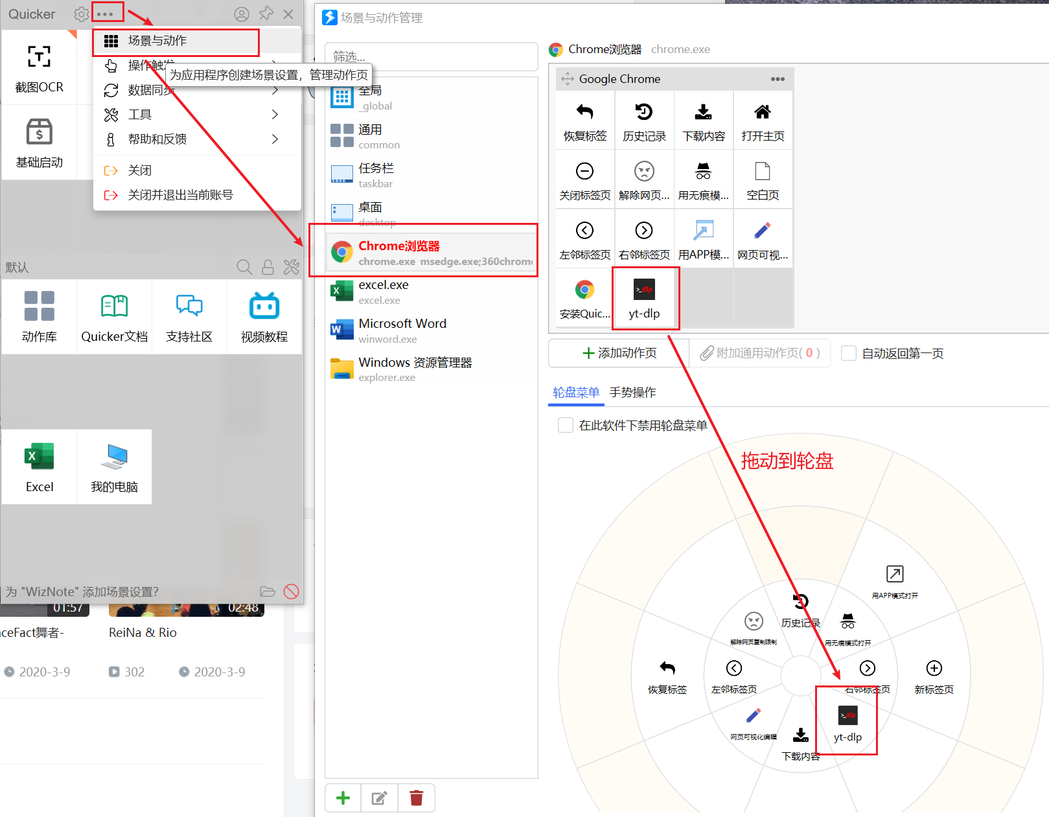Open the three-dots menu in Quicker
The height and width of the screenshot is (817, 1049).
click(x=104, y=14)
